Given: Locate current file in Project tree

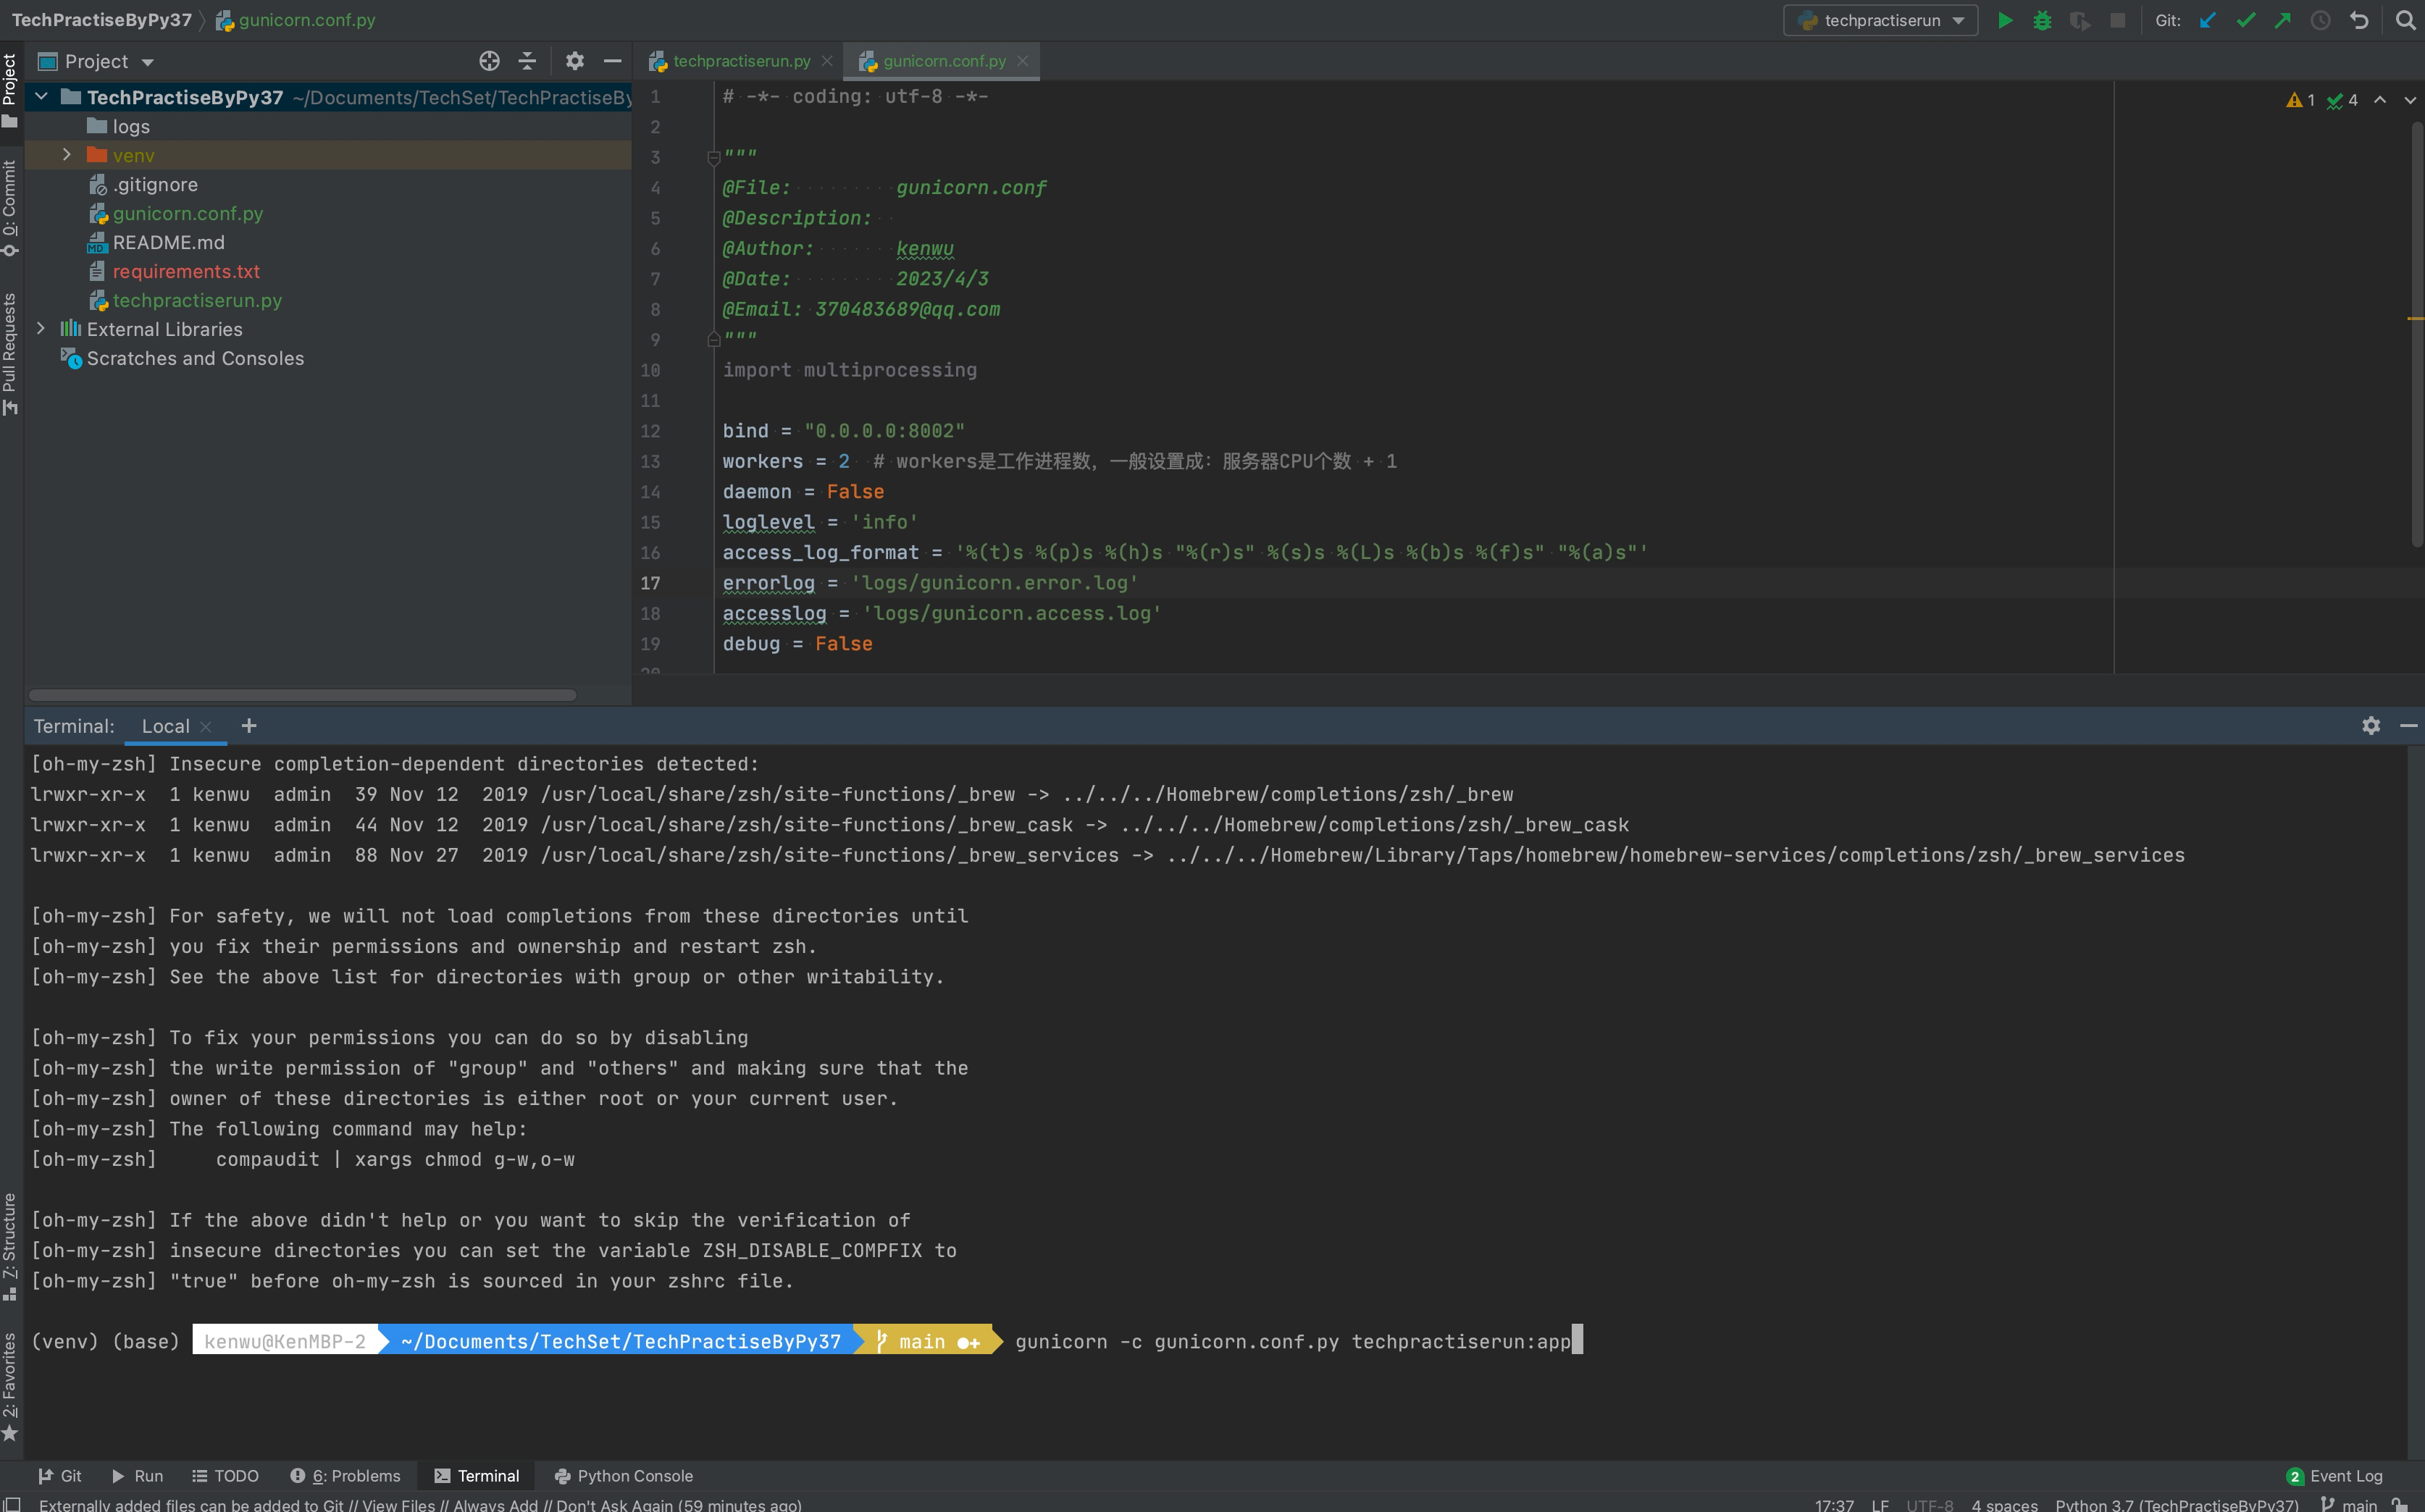Looking at the screenshot, I should pyautogui.click(x=489, y=61).
